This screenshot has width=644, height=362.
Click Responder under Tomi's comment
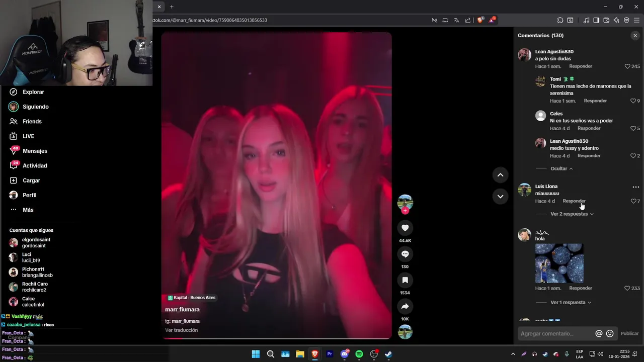595,101
